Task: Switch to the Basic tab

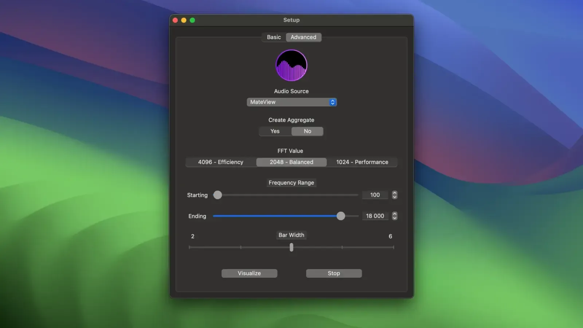Action: click(x=274, y=37)
